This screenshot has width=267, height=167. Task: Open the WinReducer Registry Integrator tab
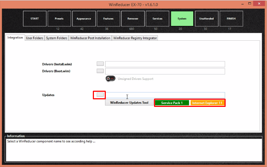click(135, 38)
